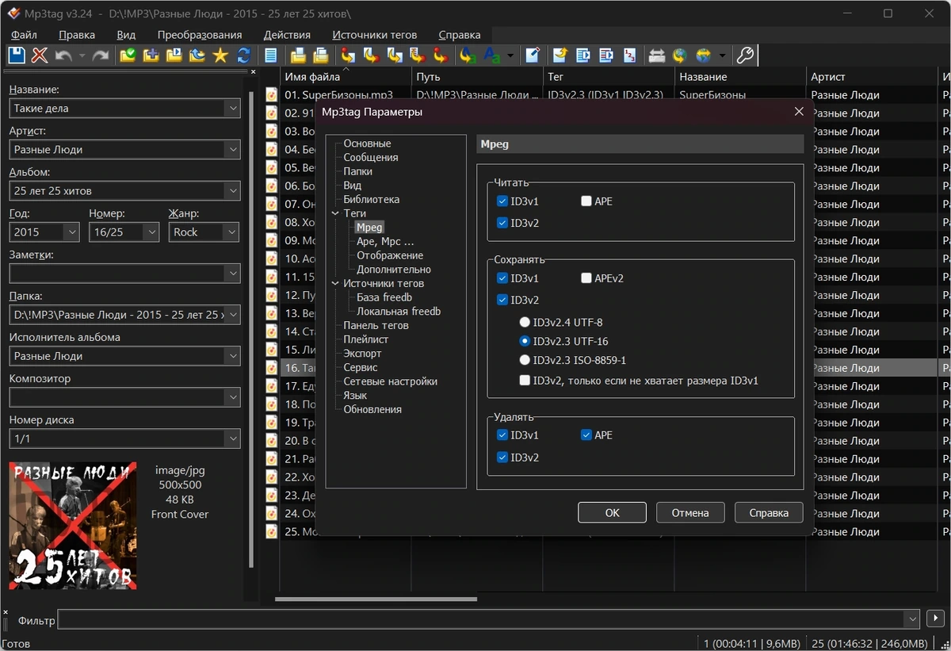Click the Отмена button
The width and height of the screenshot is (951, 651).
tap(690, 513)
